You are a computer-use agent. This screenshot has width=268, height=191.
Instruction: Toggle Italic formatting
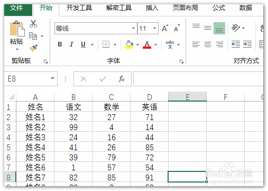pos(71,44)
